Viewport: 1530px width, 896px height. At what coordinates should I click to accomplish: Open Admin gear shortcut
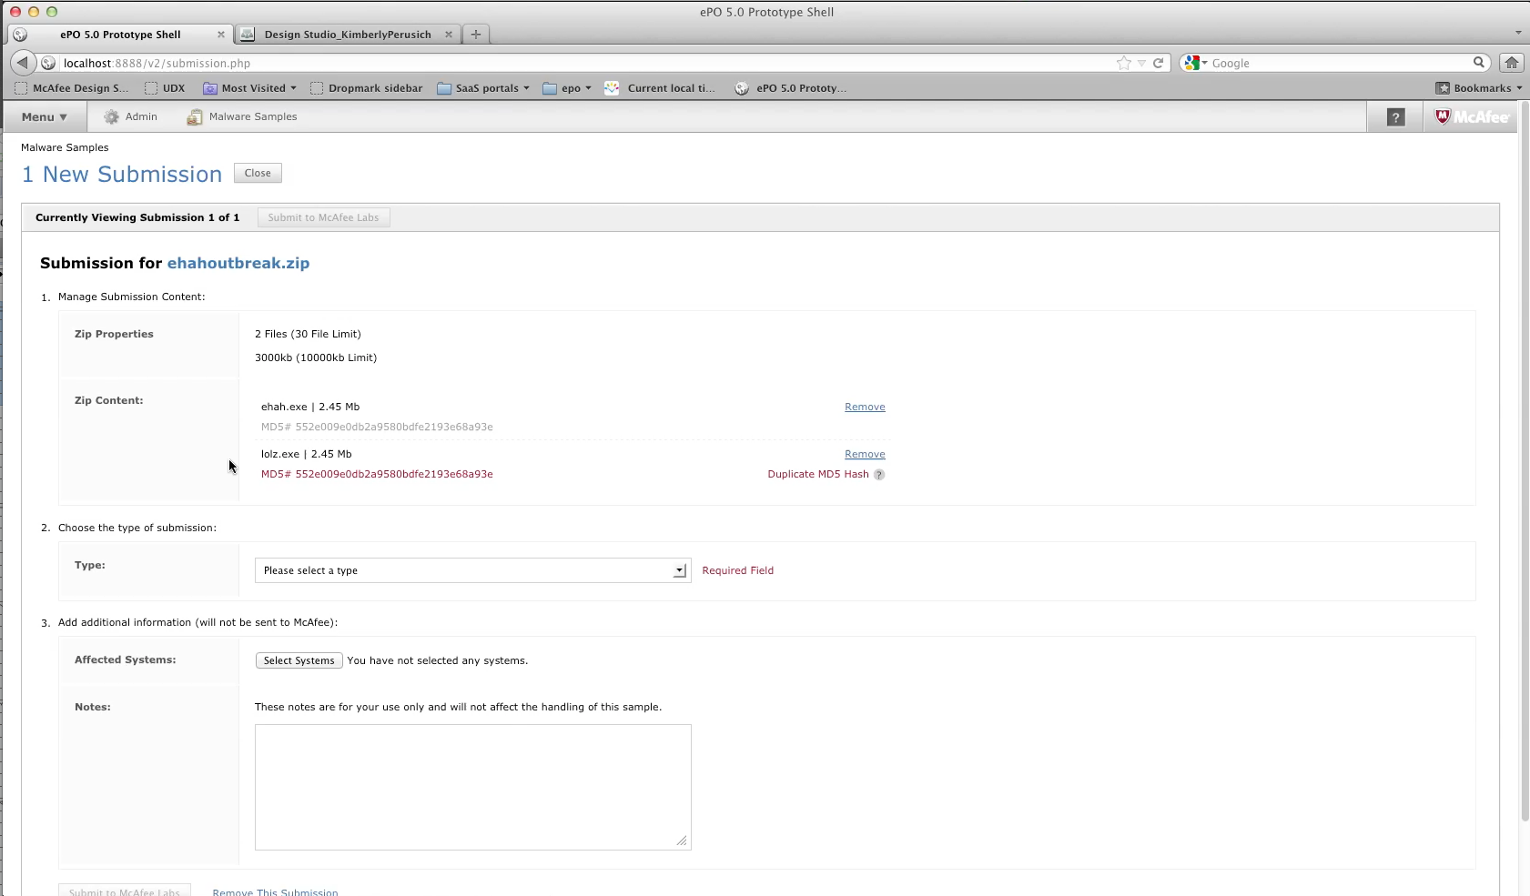pos(130,116)
